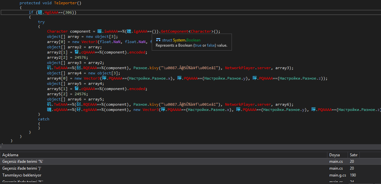Click the line 'object[] array4 = new object[3];'
This screenshot has width=381, height=184.
(84, 73)
